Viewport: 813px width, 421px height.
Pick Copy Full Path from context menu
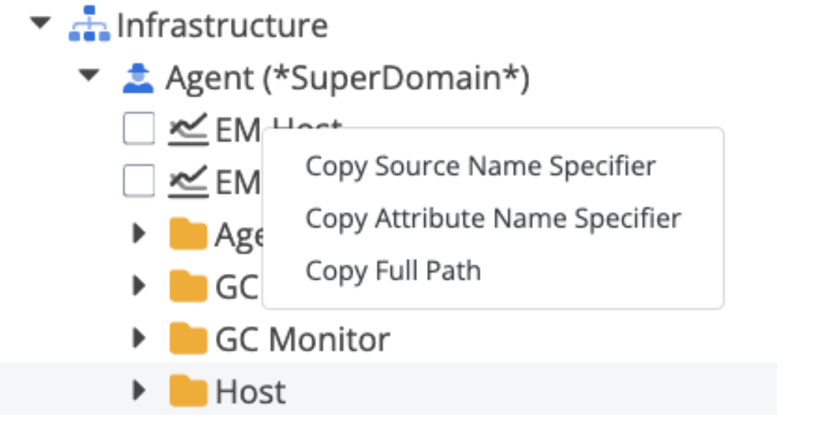(393, 271)
